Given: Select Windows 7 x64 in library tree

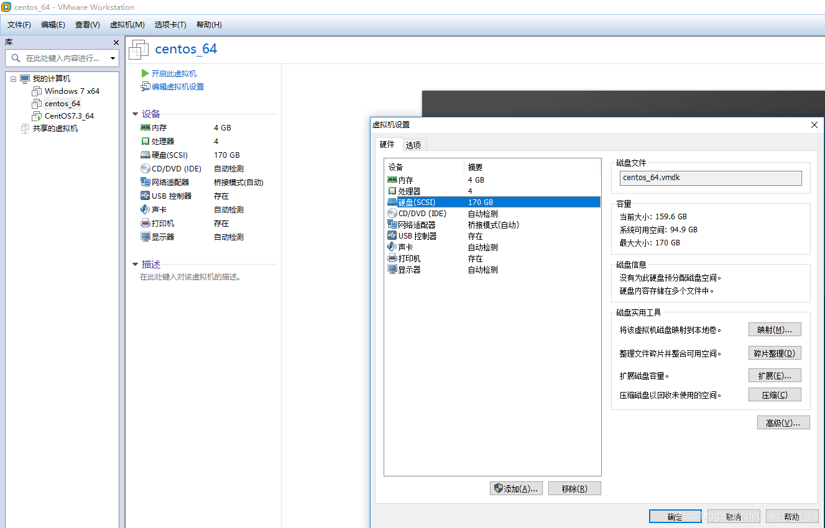Looking at the screenshot, I should point(71,91).
